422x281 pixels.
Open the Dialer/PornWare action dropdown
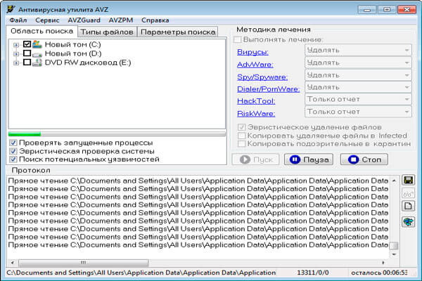tap(358, 87)
